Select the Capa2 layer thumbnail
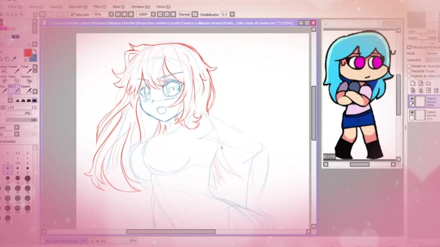Screen dimensions: 440x247 420,102
